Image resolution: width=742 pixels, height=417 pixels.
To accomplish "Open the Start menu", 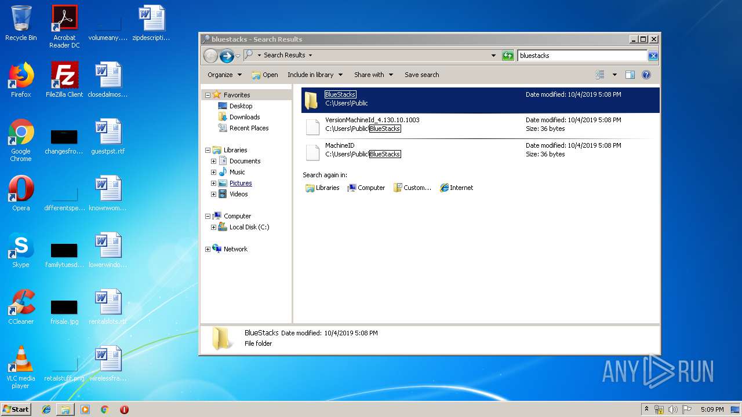I will pos(16,409).
